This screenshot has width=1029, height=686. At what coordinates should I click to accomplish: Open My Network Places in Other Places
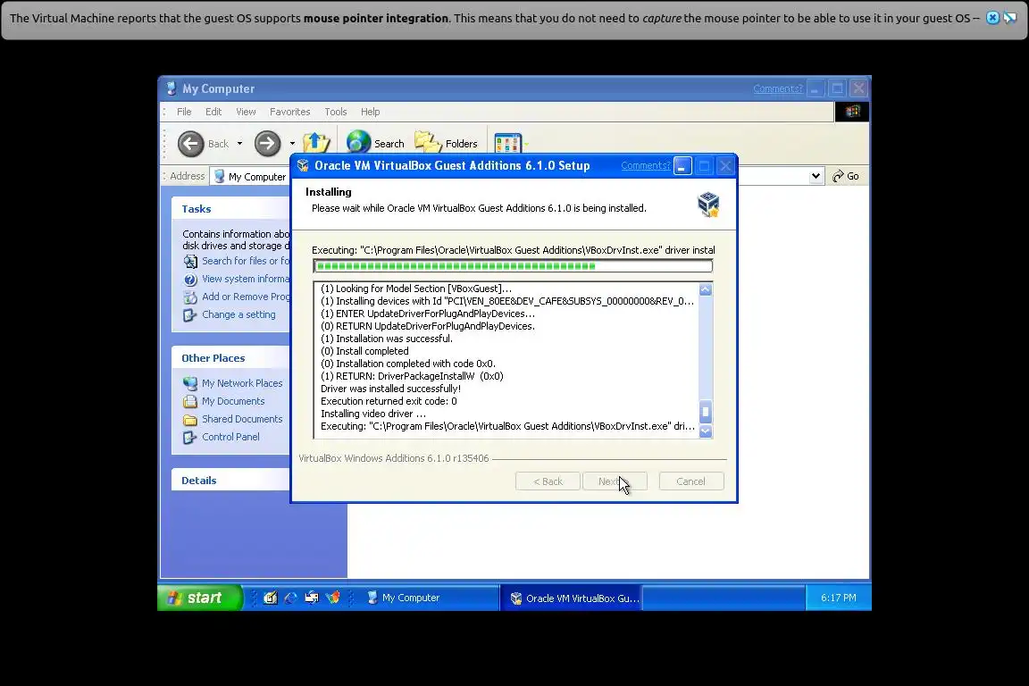pos(242,382)
